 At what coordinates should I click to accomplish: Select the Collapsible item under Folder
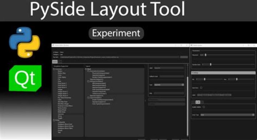[61, 122]
